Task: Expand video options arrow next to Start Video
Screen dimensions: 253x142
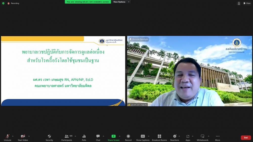Action: tap(29, 136)
